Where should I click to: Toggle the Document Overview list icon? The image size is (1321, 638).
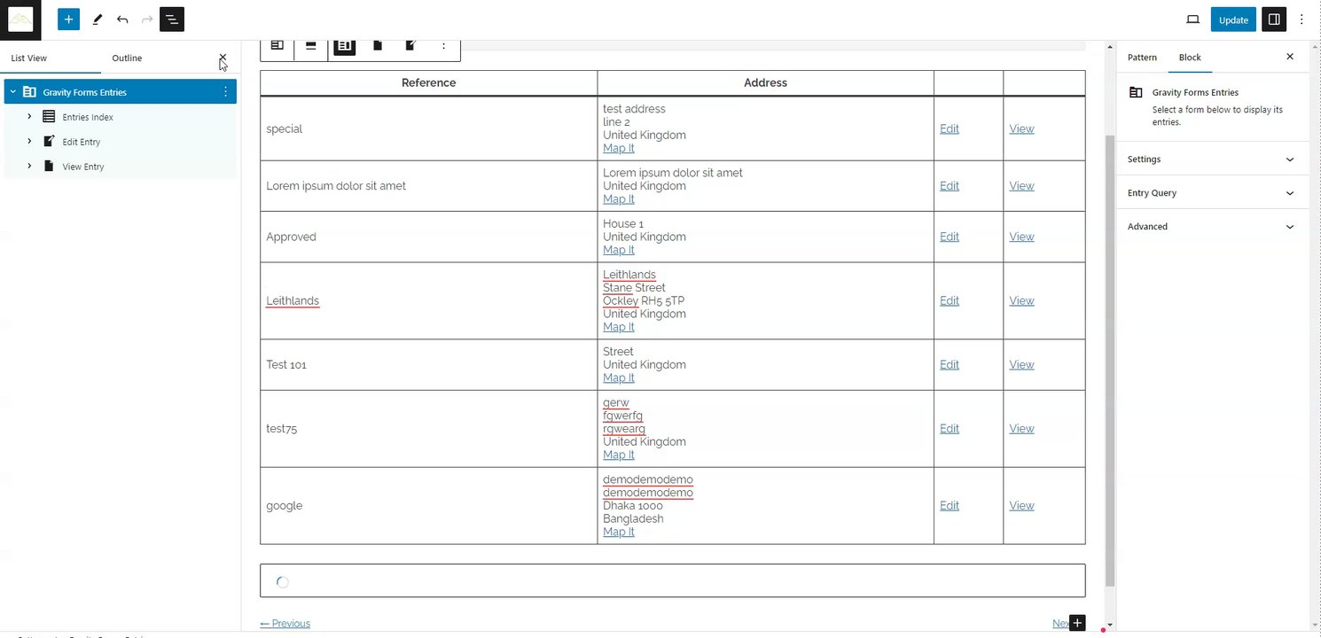click(172, 19)
